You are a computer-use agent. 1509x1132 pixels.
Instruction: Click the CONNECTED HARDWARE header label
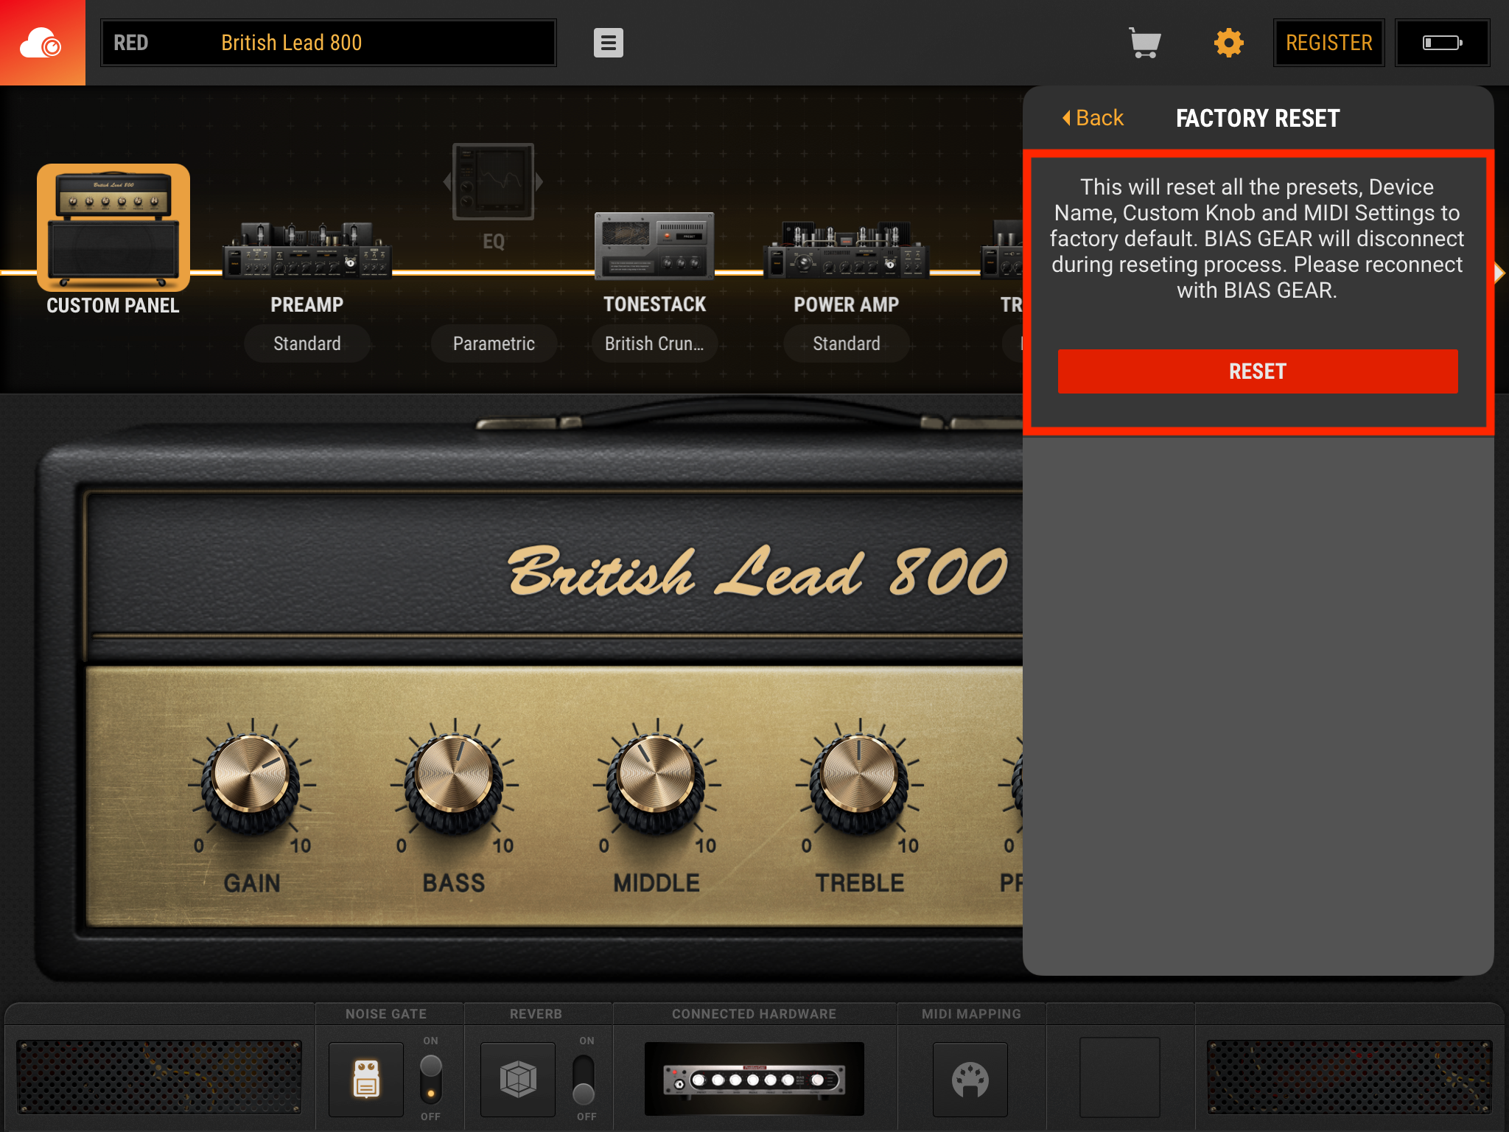754,1014
